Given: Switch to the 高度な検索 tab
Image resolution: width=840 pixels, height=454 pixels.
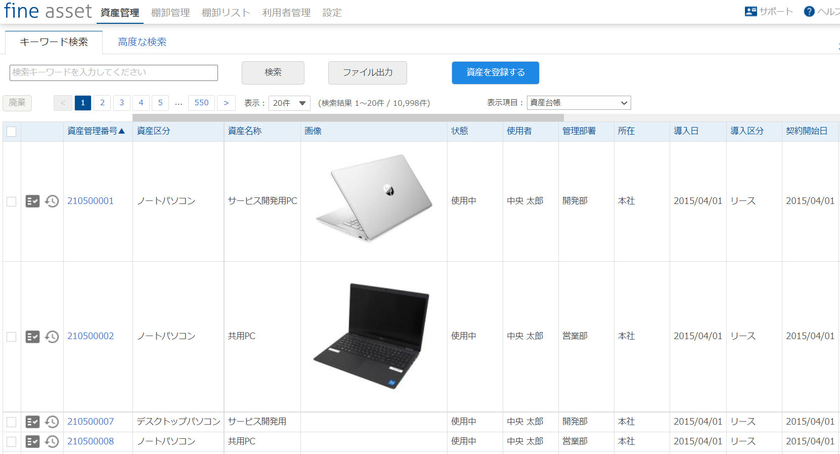Looking at the screenshot, I should pyautogui.click(x=142, y=42).
